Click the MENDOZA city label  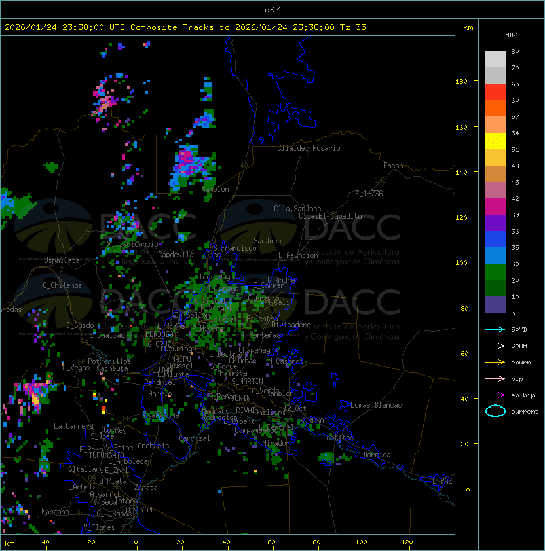click(x=159, y=334)
